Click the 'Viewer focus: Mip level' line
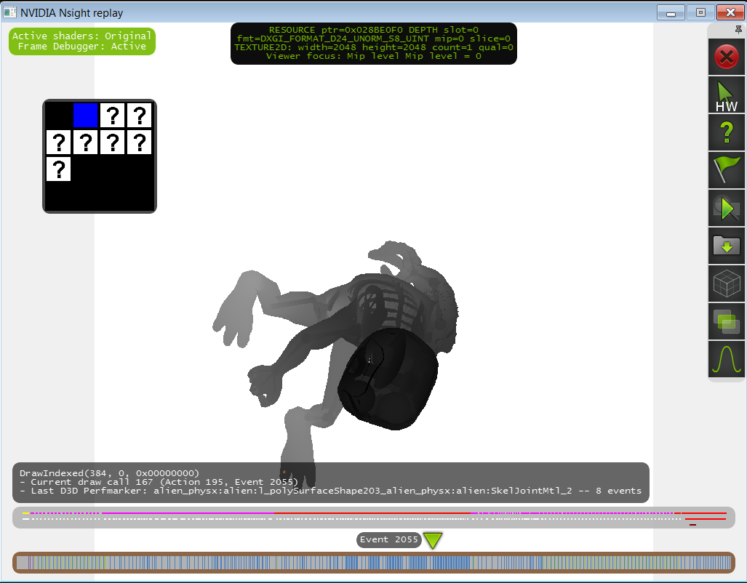 coord(374,56)
